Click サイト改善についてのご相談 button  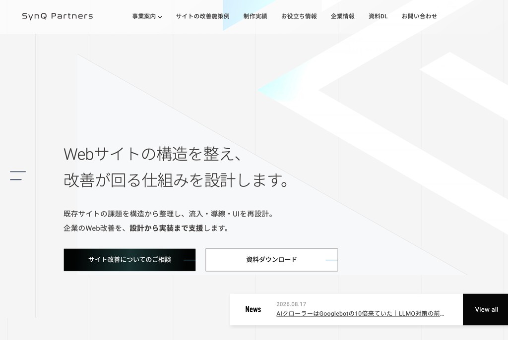129,260
